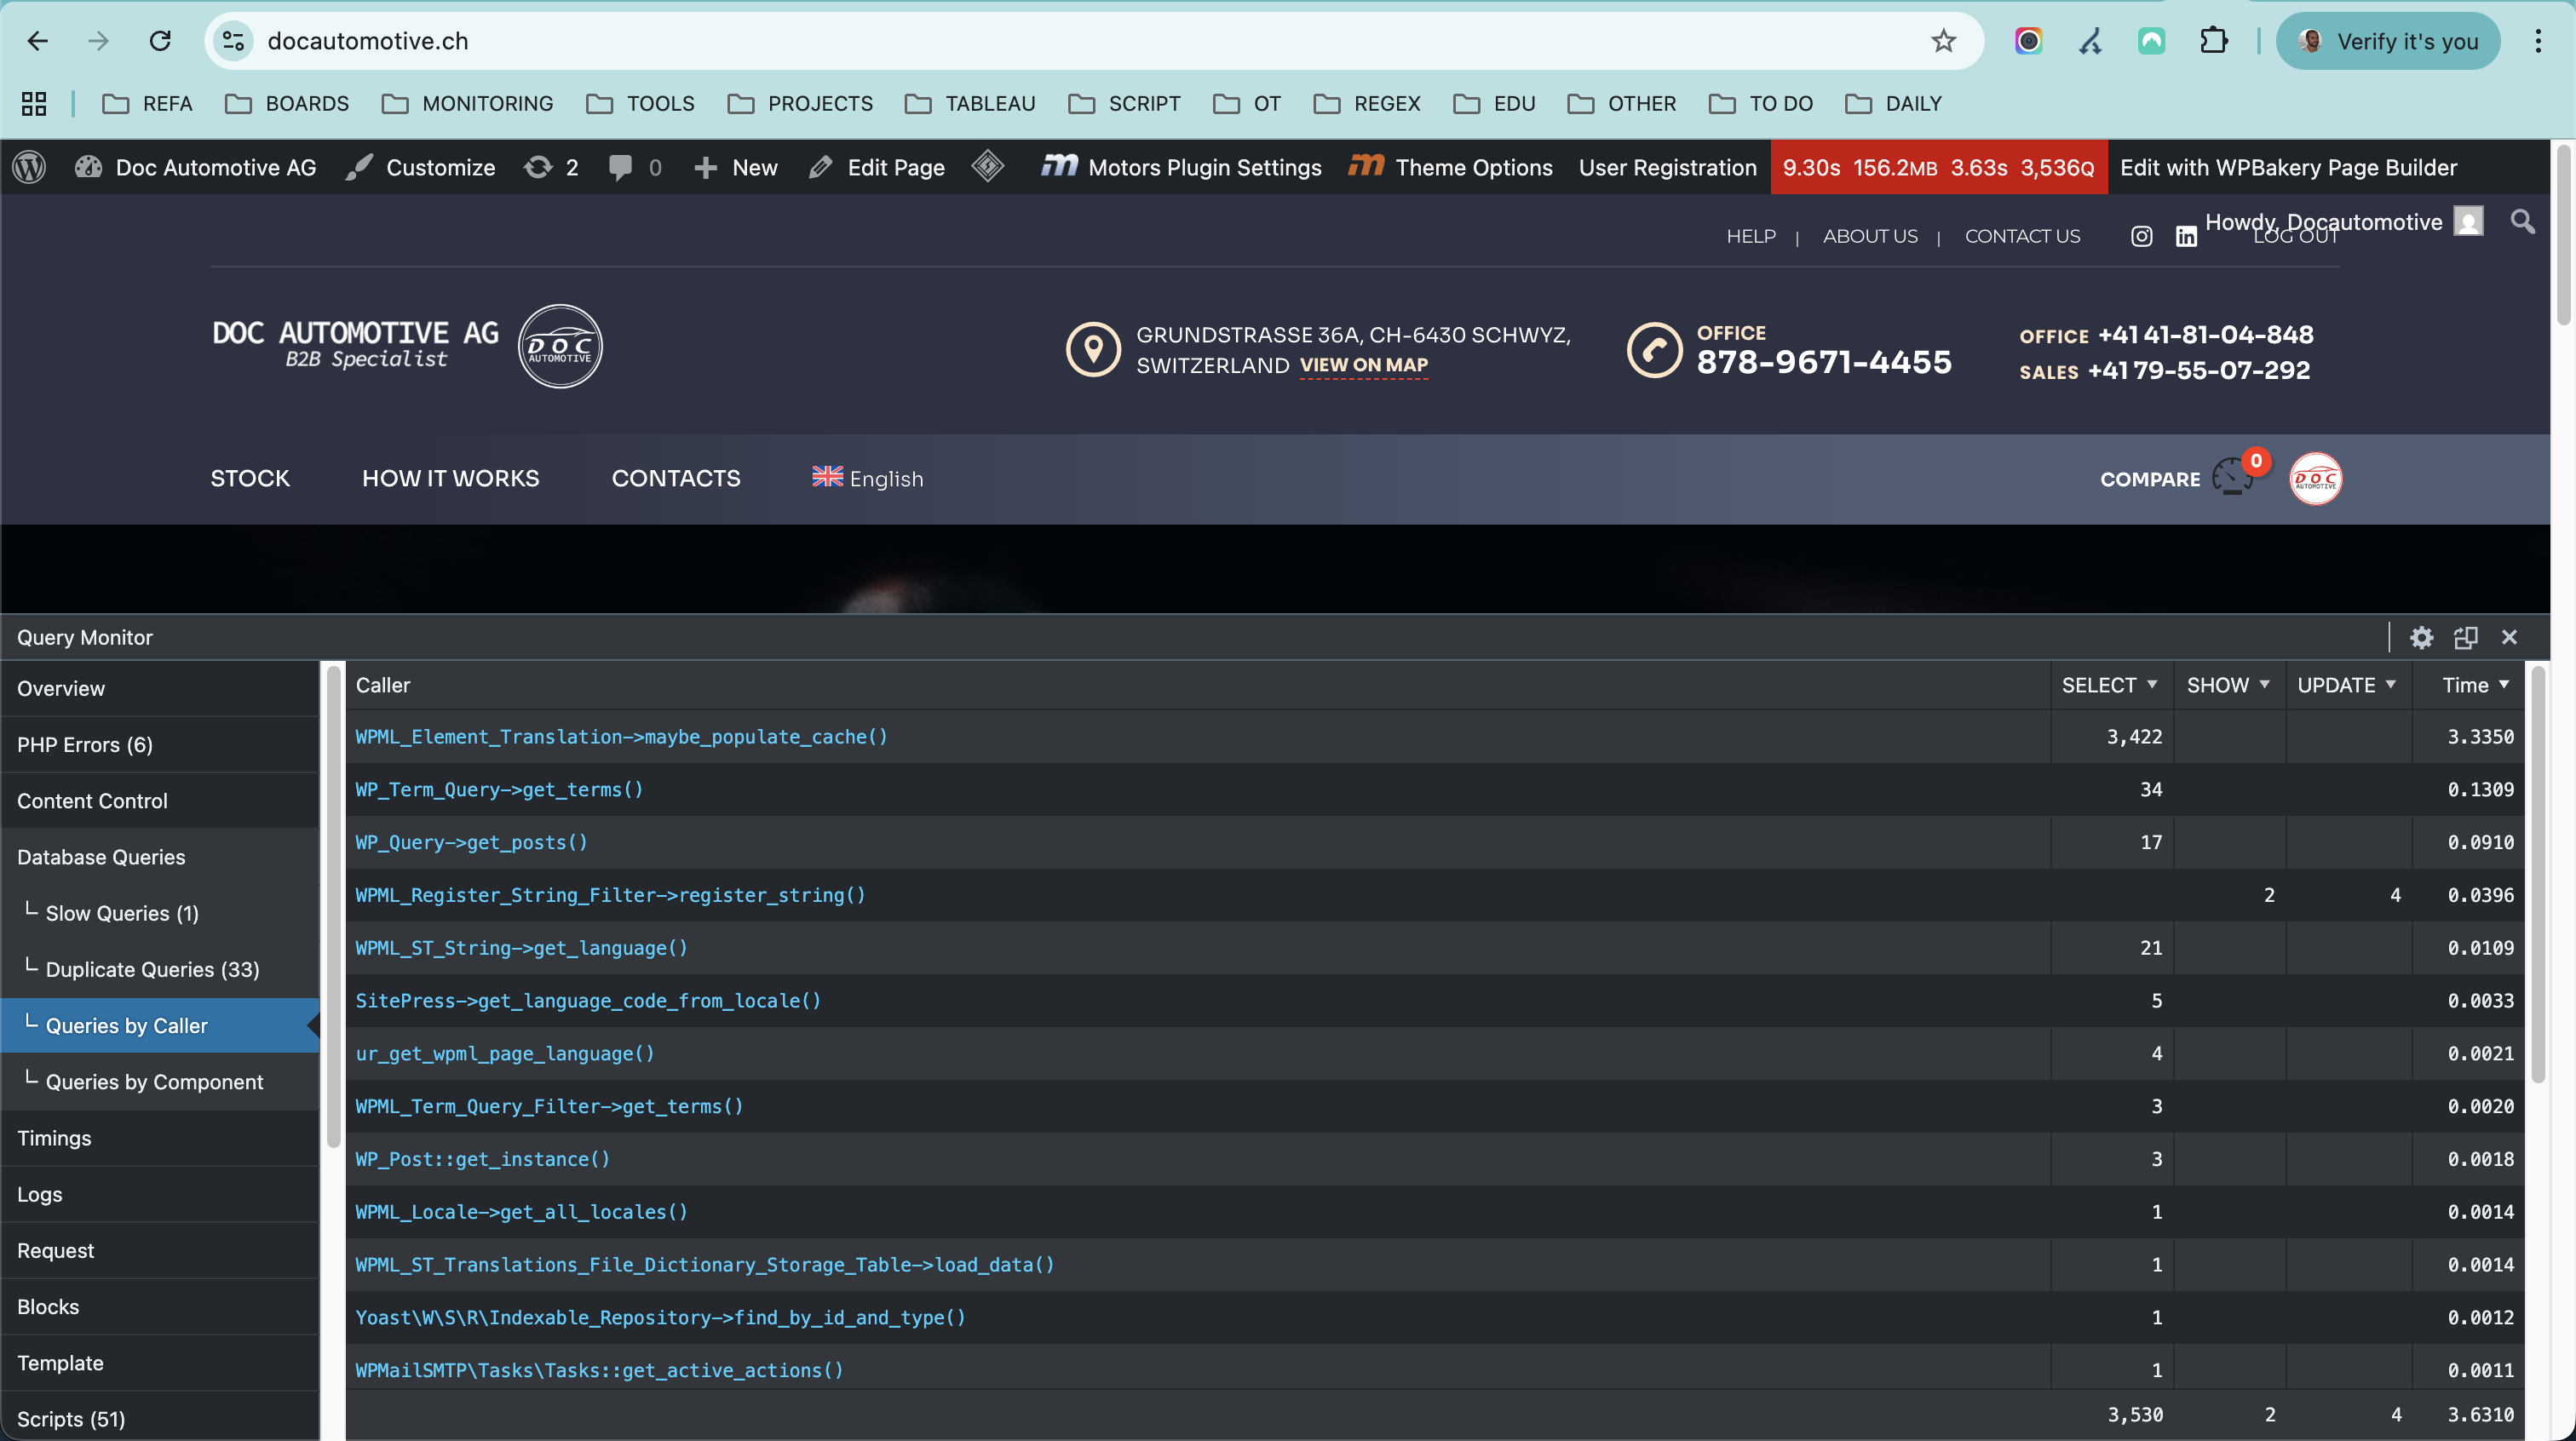Click the WordPress logo in admin bar

(x=30, y=167)
